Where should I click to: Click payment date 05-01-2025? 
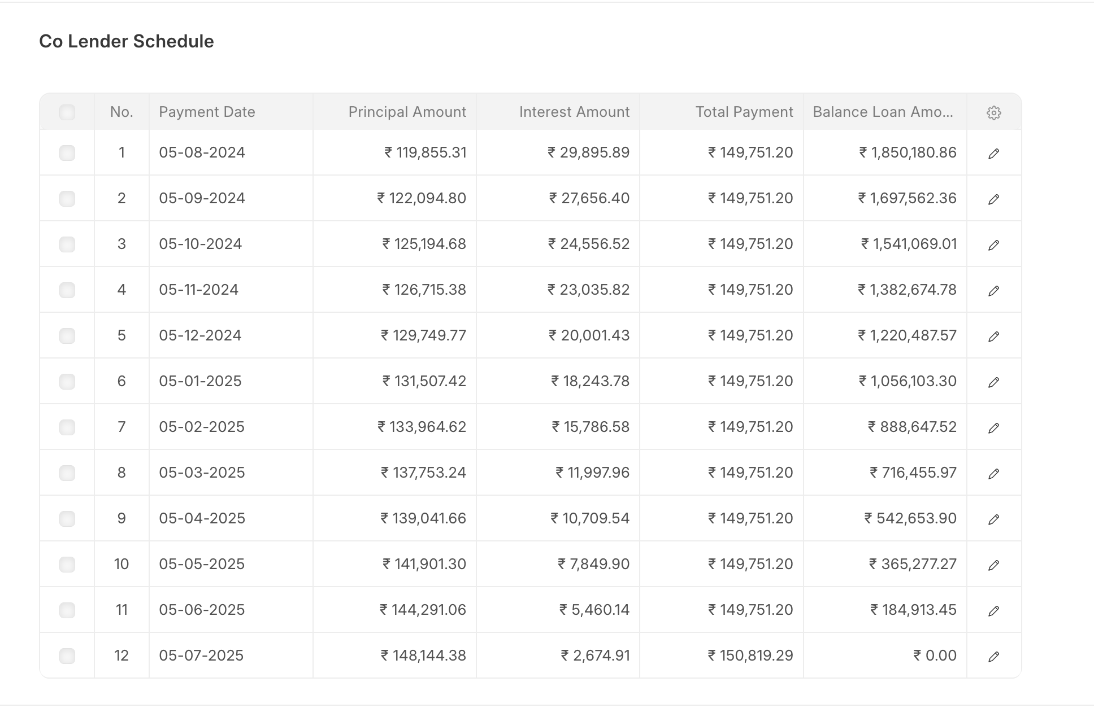(200, 381)
